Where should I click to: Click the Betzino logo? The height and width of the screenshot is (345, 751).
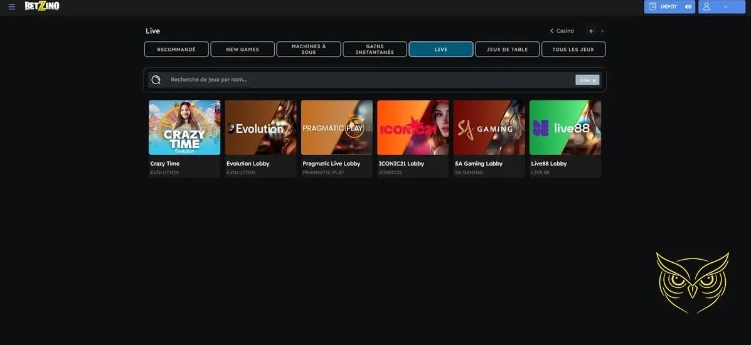[x=42, y=6]
